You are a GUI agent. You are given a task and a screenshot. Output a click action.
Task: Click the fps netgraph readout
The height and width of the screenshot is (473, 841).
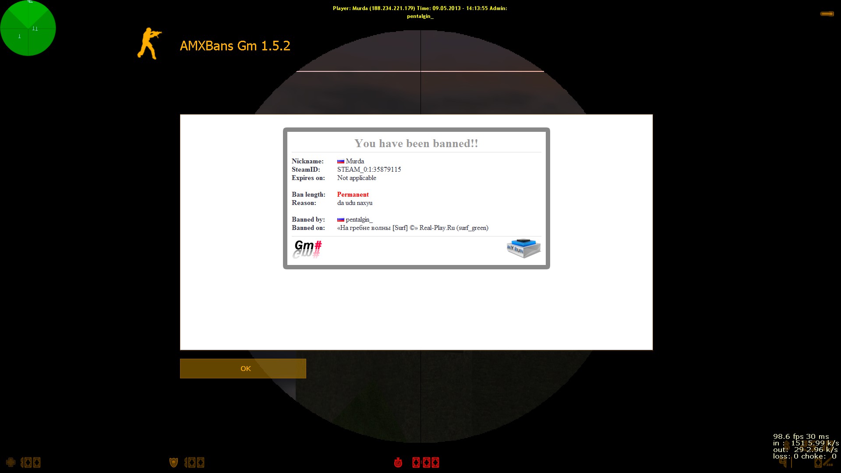click(801, 437)
